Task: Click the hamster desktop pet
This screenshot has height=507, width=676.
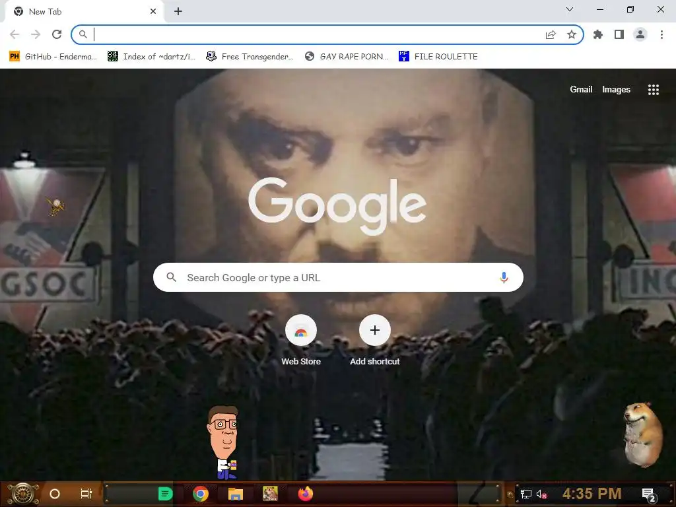Action: pyautogui.click(x=643, y=434)
